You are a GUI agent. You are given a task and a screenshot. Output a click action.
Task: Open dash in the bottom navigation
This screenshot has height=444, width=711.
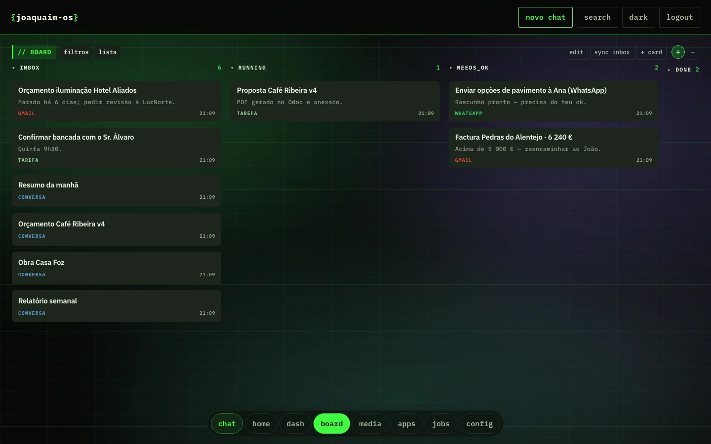coord(295,424)
